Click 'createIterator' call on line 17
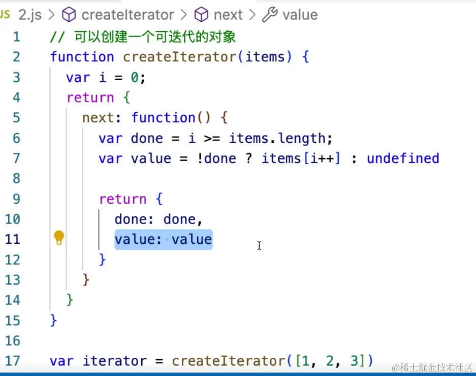This screenshot has height=376, width=476. (228, 361)
